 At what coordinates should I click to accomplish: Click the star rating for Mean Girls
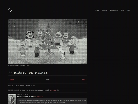click(x=40, y=97)
